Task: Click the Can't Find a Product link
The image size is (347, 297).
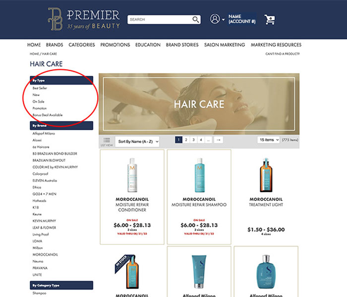Action: [x=283, y=53]
